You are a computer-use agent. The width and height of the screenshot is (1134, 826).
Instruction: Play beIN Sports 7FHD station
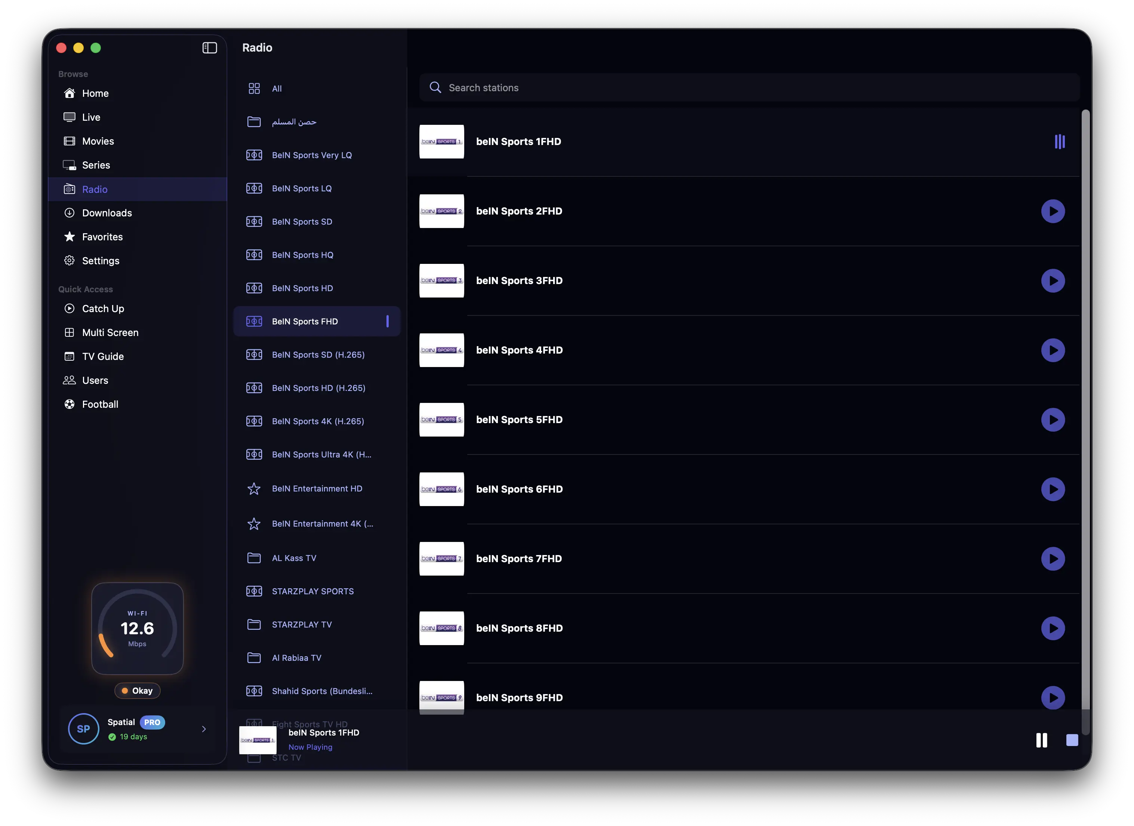pos(1053,558)
